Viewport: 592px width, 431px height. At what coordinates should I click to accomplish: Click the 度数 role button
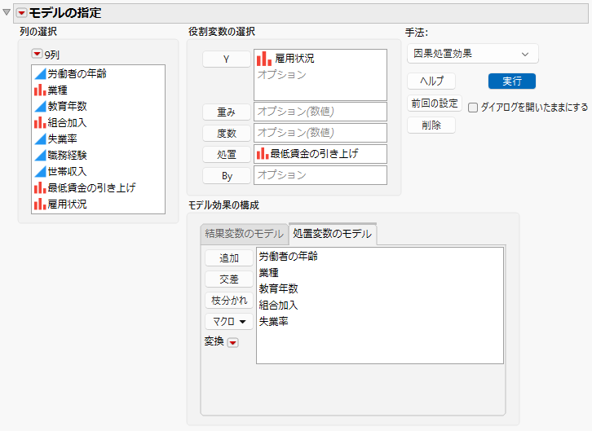pos(227,133)
